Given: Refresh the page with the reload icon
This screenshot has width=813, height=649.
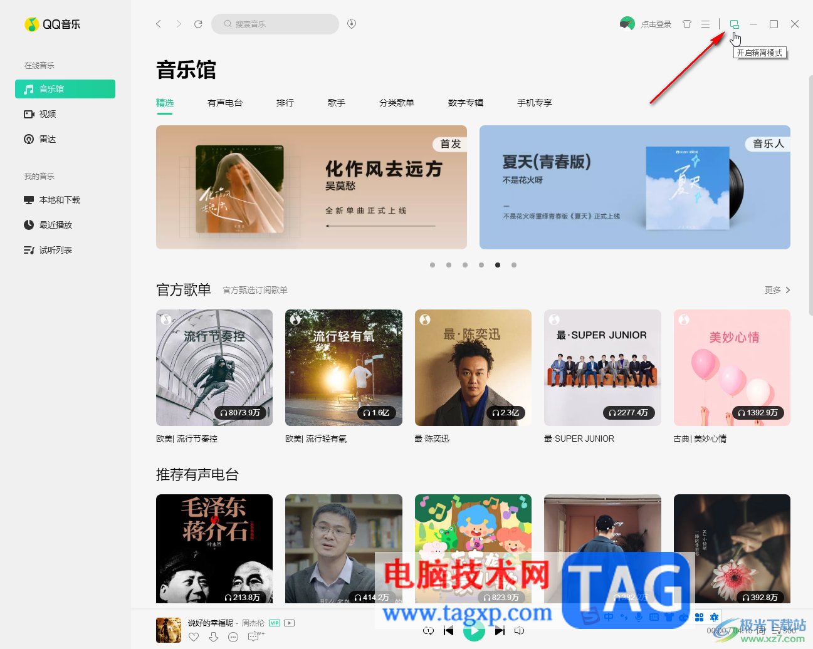Looking at the screenshot, I should pyautogui.click(x=198, y=24).
